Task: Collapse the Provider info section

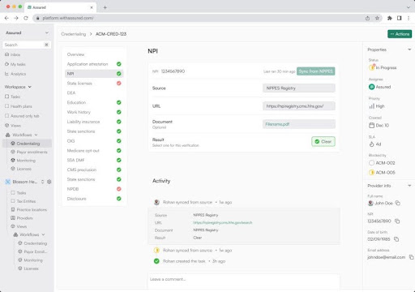Action: point(409,186)
